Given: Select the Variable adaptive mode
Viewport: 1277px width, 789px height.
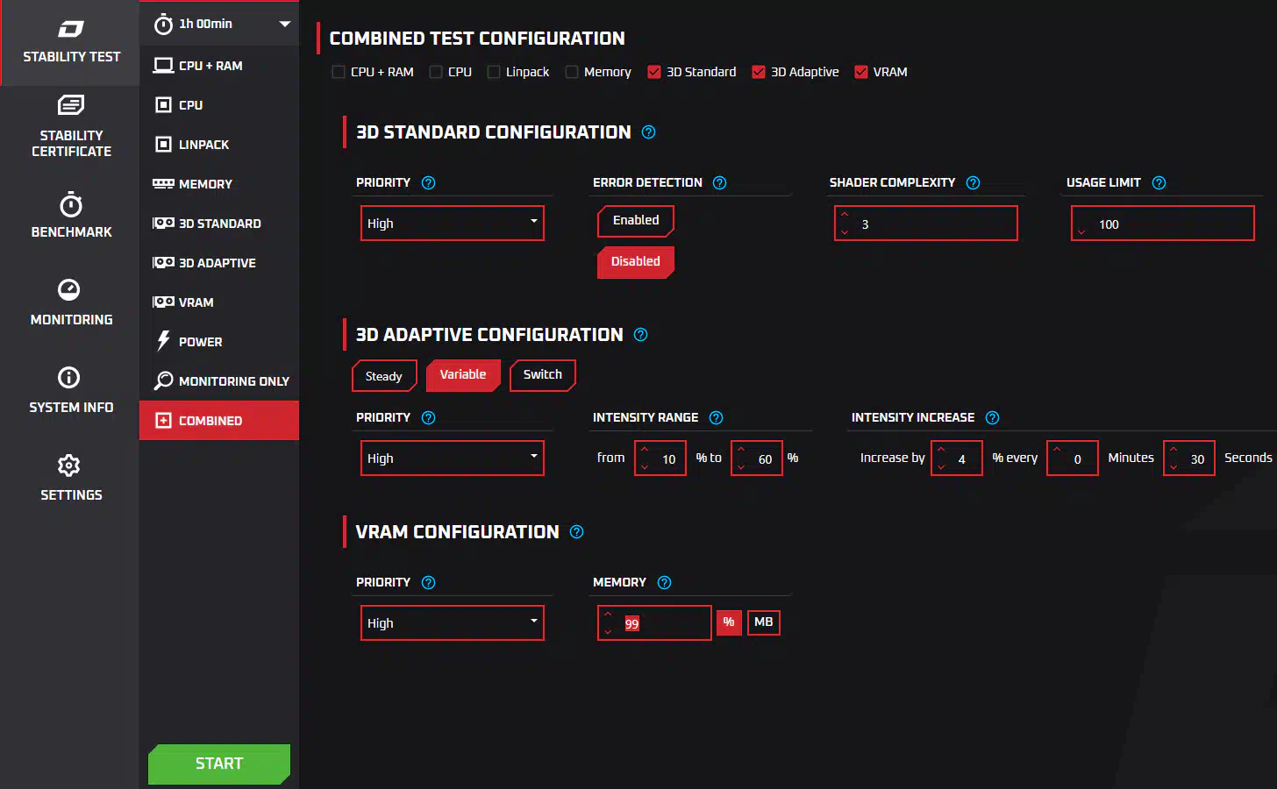Looking at the screenshot, I should click(463, 375).
